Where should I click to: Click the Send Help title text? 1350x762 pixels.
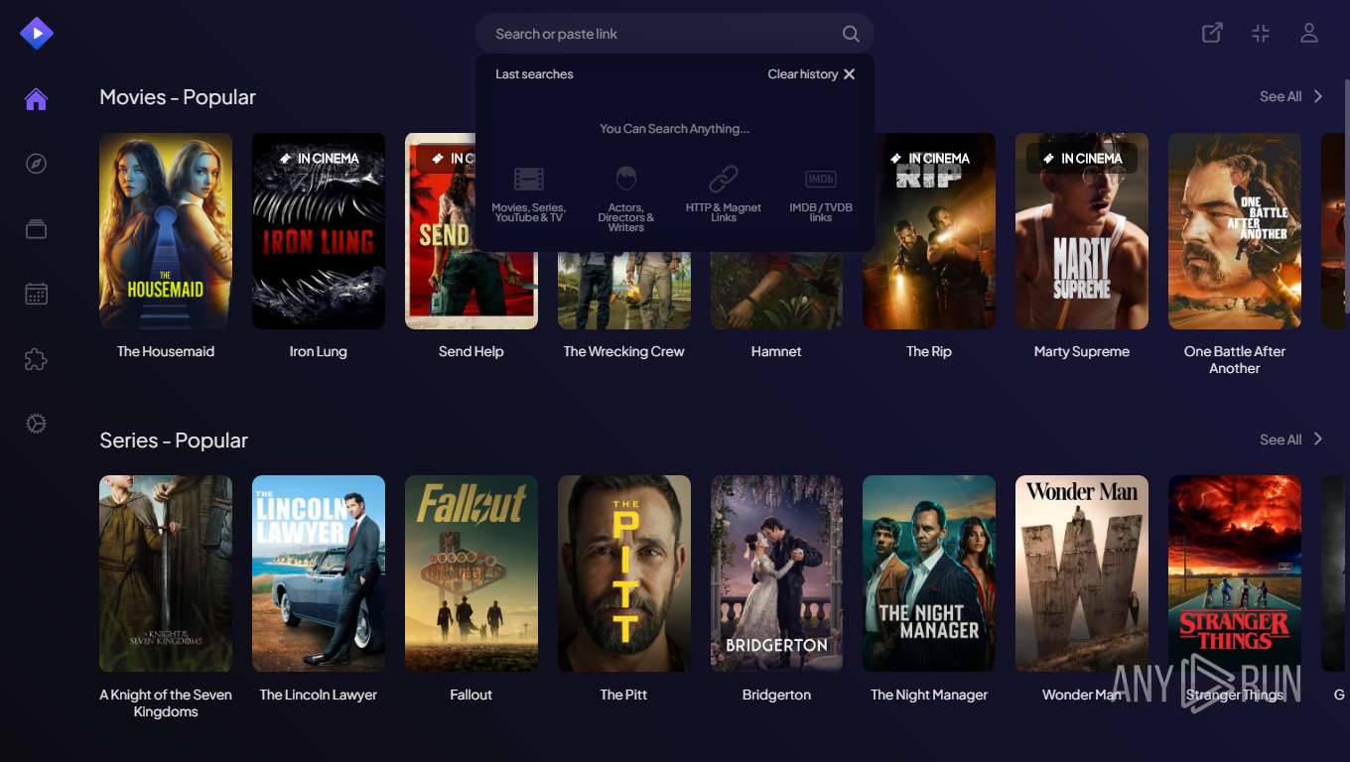[472, 351]
